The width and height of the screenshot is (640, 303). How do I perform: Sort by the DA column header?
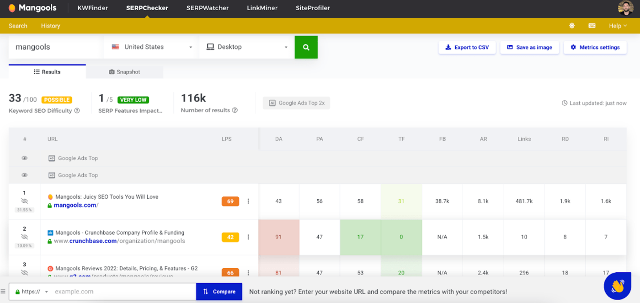point(279,139)
